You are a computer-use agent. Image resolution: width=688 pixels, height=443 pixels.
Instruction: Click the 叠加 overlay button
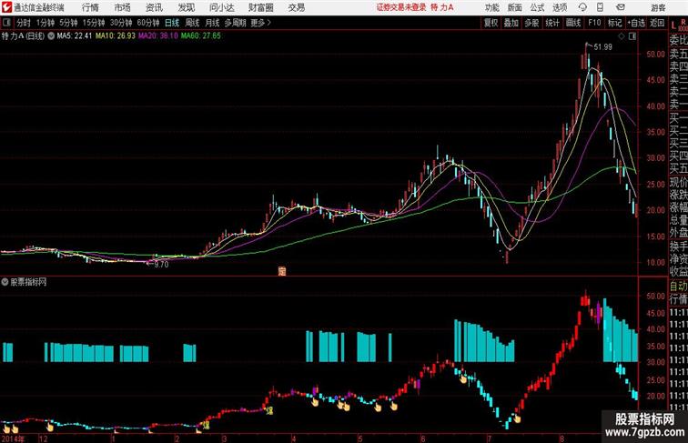(x=511, y=23)
